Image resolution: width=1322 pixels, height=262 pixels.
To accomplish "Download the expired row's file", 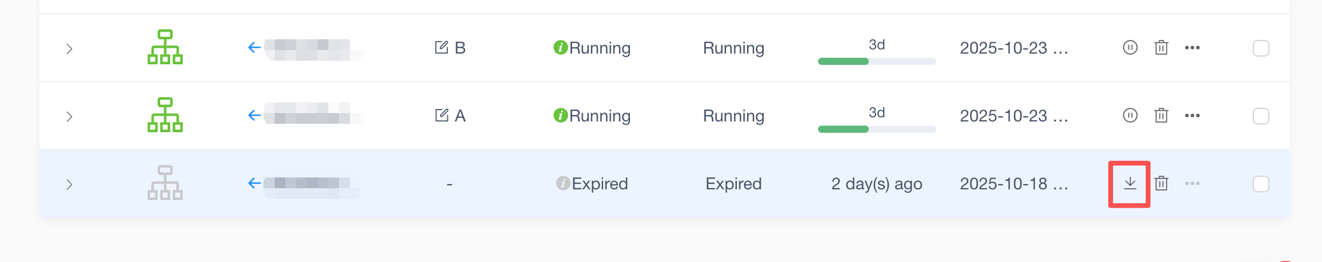I will [x=1130, y=183].
